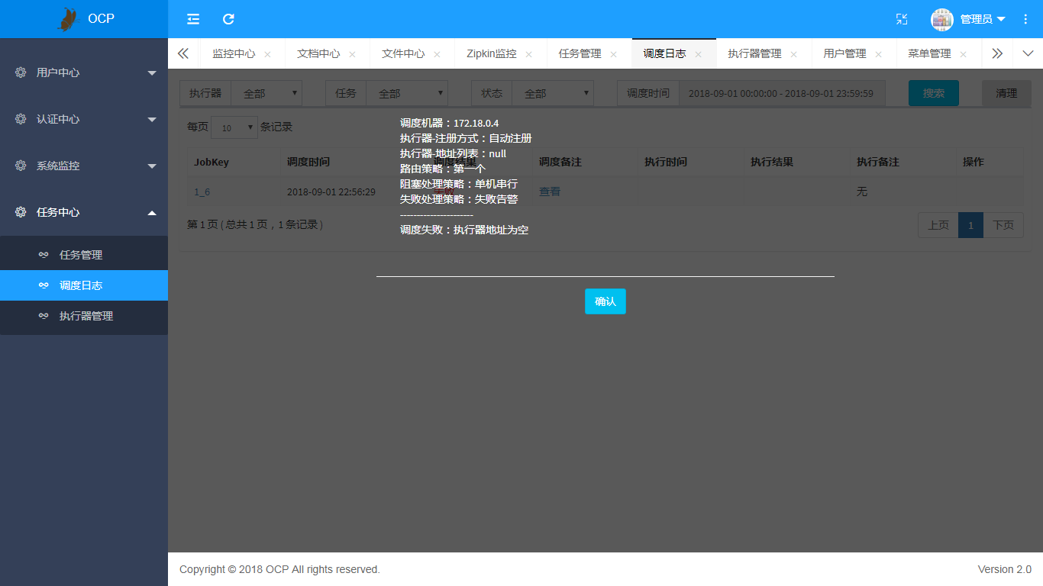The image size is (1043, 586).
Task: Click the 查看 link in 调度备注
Action: [550, 192]
